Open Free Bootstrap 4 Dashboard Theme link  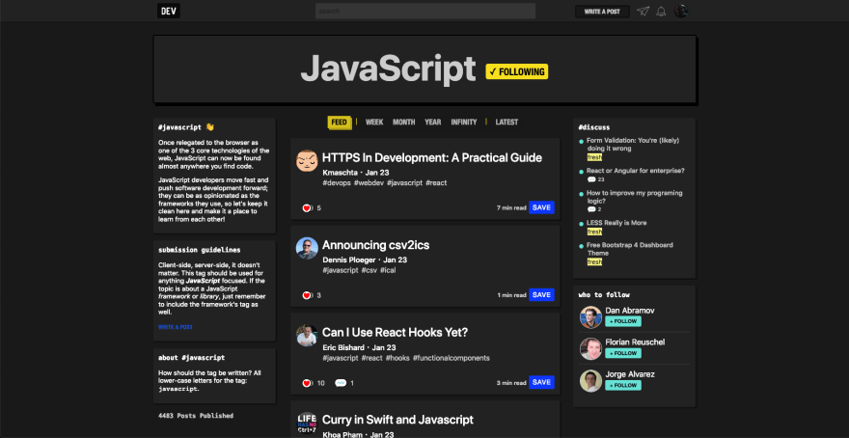click(x=630, y=249)
